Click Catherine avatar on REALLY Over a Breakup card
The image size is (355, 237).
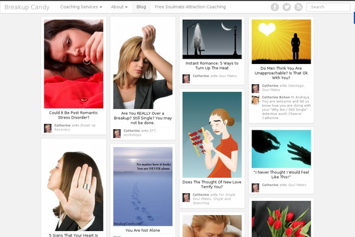pos(117,133)
